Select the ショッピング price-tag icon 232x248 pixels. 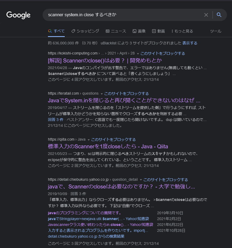[74, 31]
